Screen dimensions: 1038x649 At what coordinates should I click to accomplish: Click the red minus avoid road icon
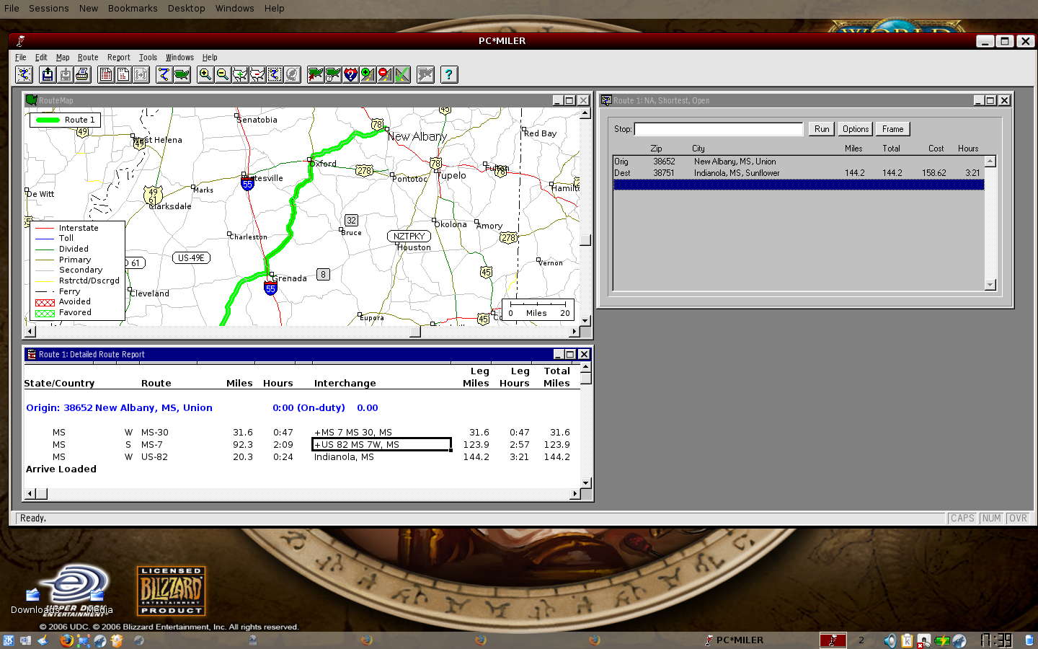385,74
